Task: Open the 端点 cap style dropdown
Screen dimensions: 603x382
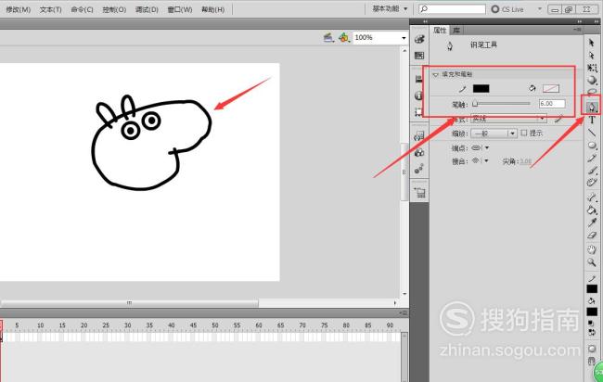Action: pyautogui.click(x=480, y=147)
